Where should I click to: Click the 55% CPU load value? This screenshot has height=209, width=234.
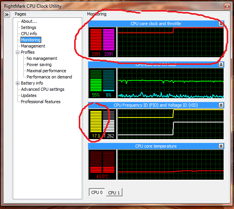pyautogui.click(x=96, y=95)
